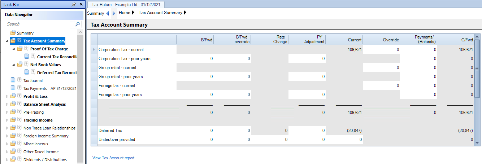Image resolution: width=482 pixels, height=164 pixels.
Task: Select the Corporation Tax - current row header
Action: [94, 50]
